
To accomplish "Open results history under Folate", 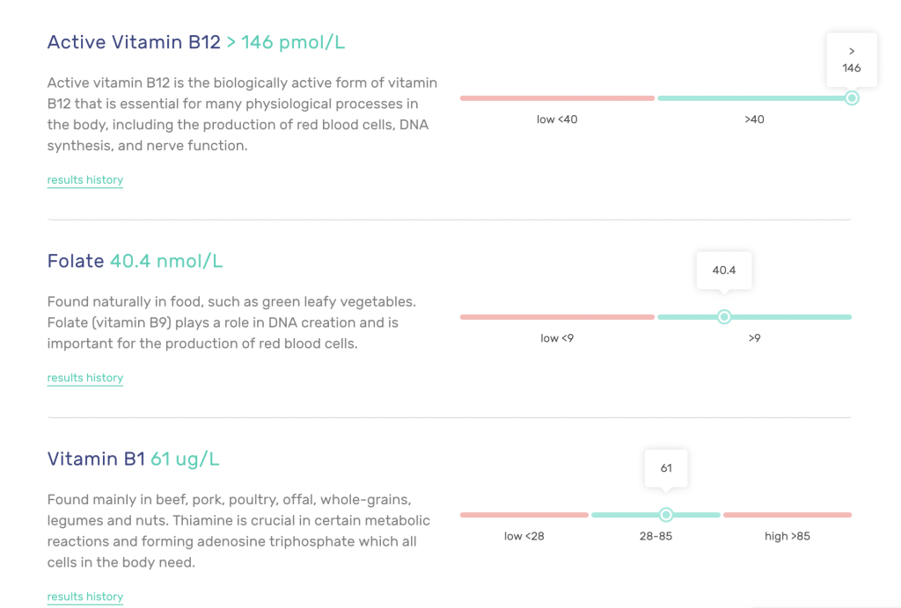I will click(85, 378).
